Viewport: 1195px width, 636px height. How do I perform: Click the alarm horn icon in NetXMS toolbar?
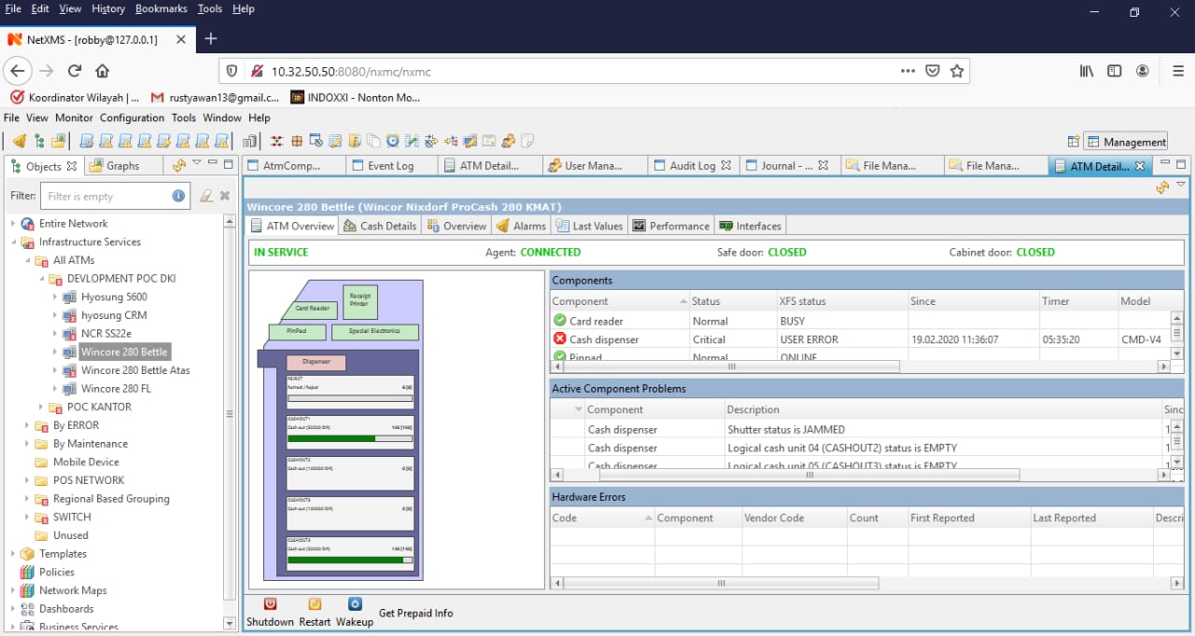pos(20,141)
